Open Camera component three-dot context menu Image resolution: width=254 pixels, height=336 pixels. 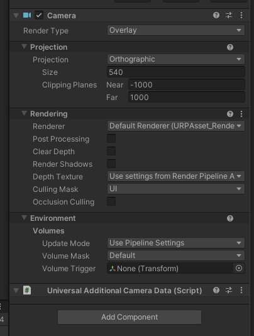pos(241,15)
